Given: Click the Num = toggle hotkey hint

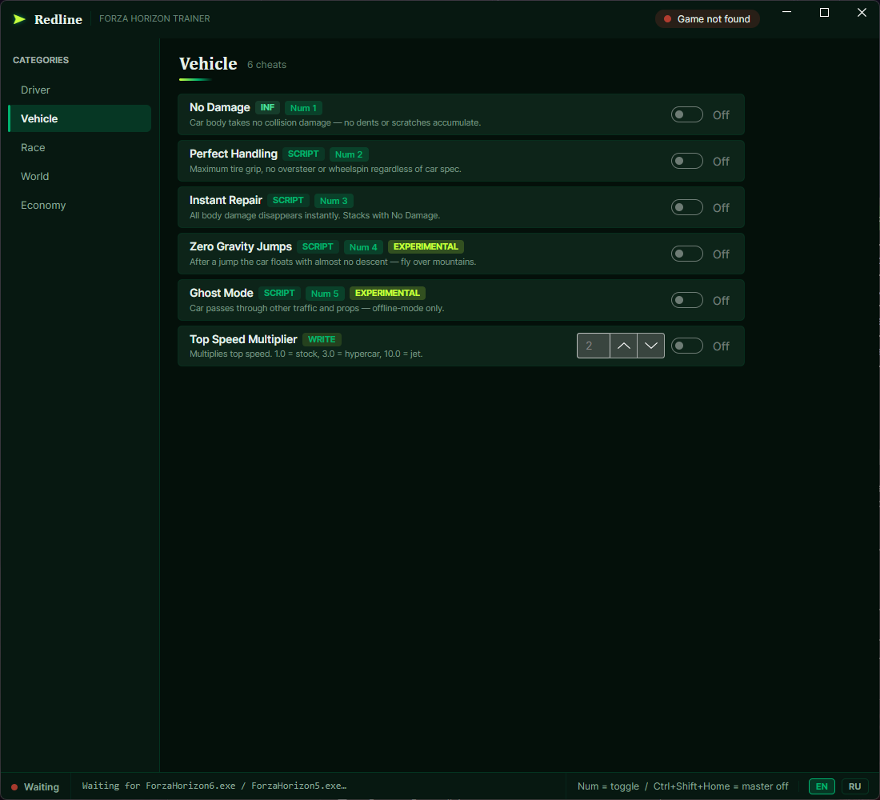Looking at the screenshot, I should [x=608, y=786].
